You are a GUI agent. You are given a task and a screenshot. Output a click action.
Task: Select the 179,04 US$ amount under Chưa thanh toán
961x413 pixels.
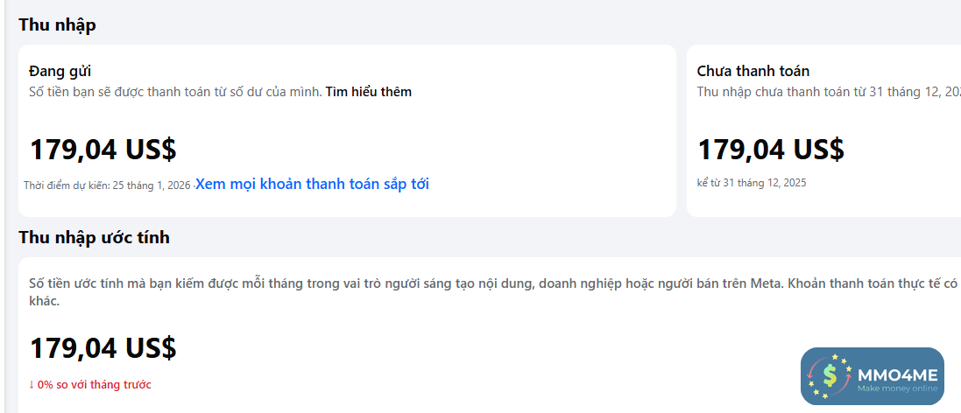pos(771,150)
